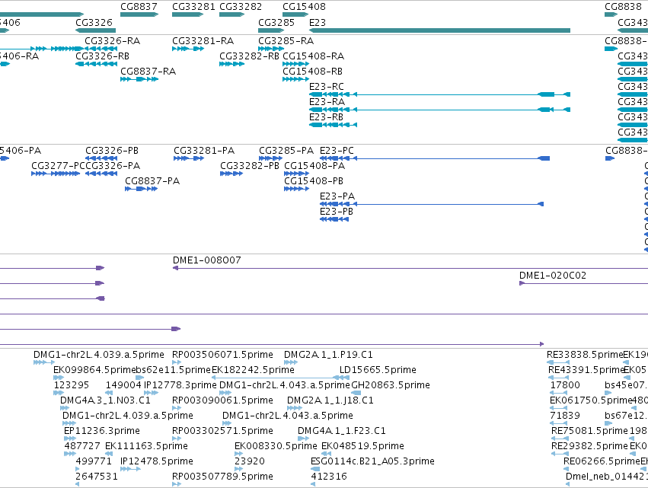Image resolution: width=648 pixels, height=488 pixels.
Task: Select EST RE43391.5prime
Action: pyautogui.click(x=558, y=378)
